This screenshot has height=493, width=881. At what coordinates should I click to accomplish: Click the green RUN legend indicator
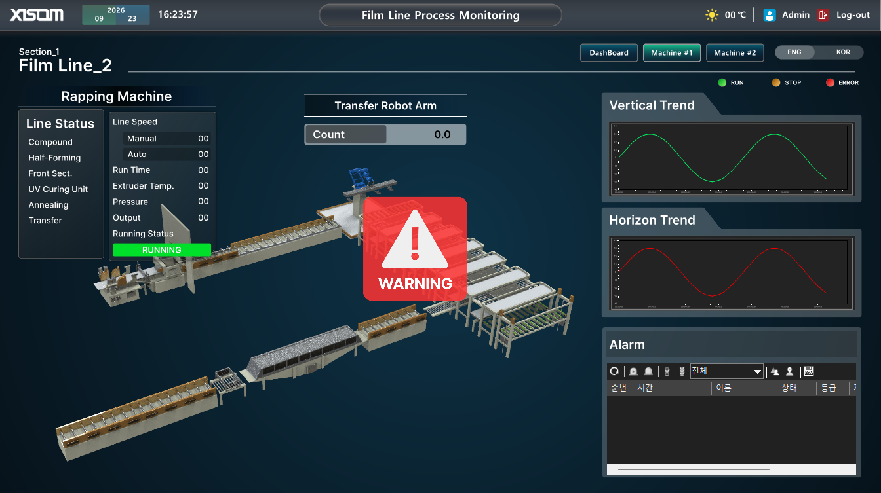pos(722,82)
